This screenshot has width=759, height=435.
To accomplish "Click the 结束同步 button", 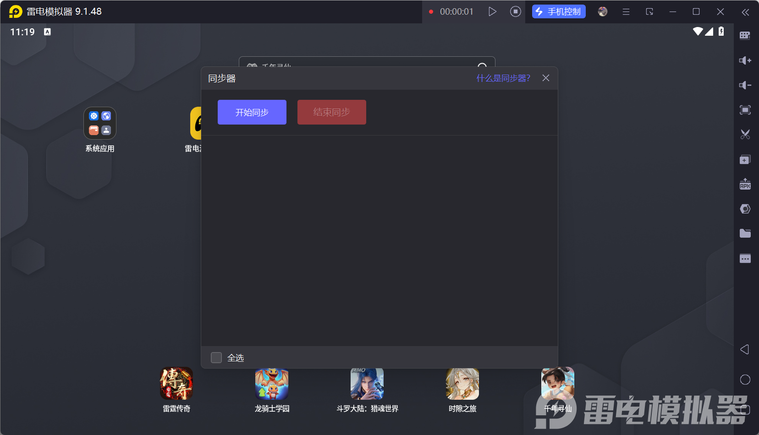I will (332, 112).
